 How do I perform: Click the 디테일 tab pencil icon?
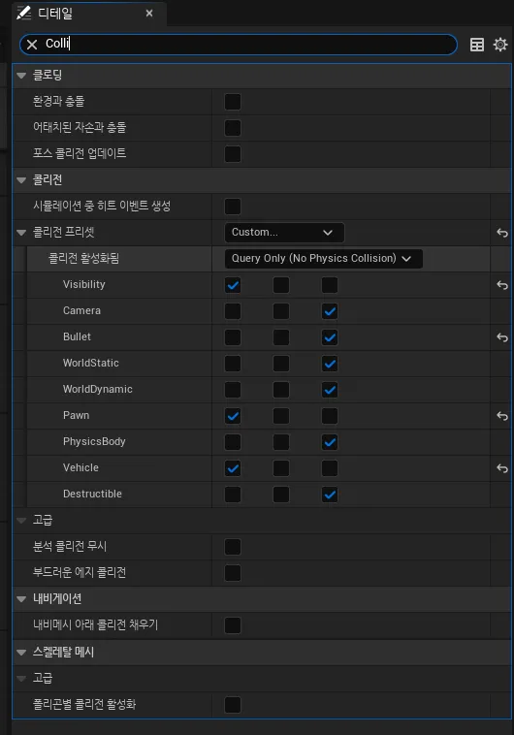click(x=23, y=14)
